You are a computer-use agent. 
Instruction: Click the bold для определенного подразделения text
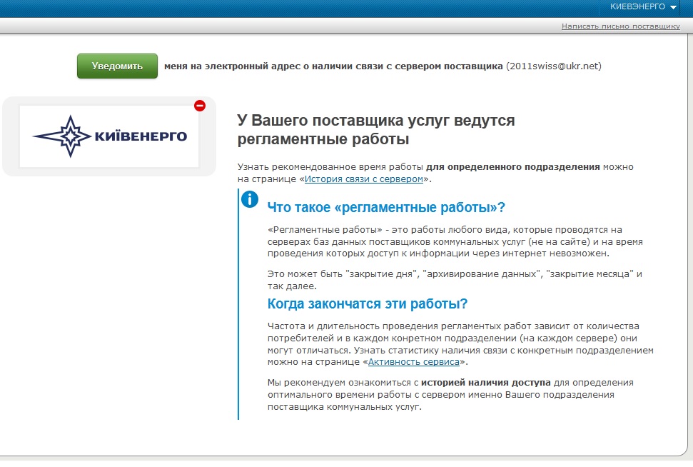pyautogui.click(x=512, y=166)
